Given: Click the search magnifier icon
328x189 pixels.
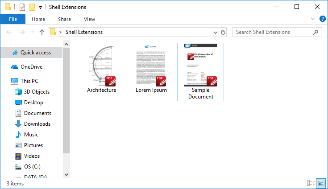Looking at the screenshot, I should point(316,32).
